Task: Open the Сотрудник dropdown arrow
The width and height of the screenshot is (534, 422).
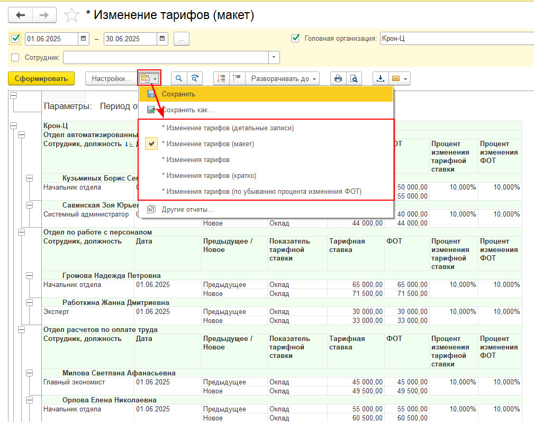Action: tap(274, 57)
